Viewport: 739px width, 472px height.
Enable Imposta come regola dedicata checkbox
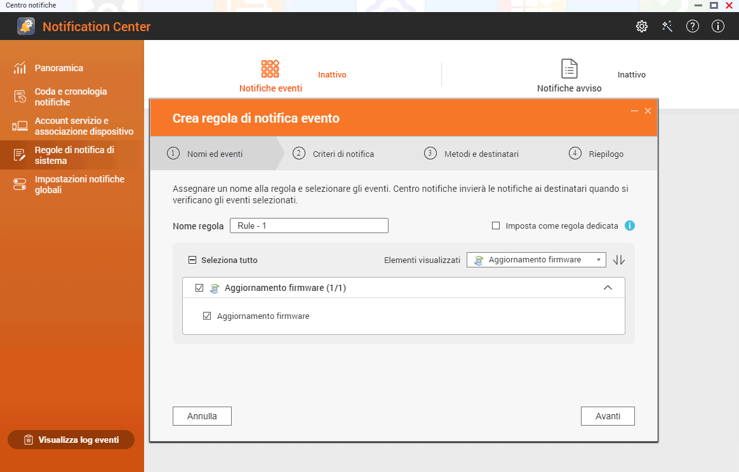(x=496, y=226)
